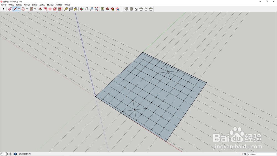Viewport: 277px width, 156px height.
Task: Activate the Zoom magnifier tool
Action: 91,9
